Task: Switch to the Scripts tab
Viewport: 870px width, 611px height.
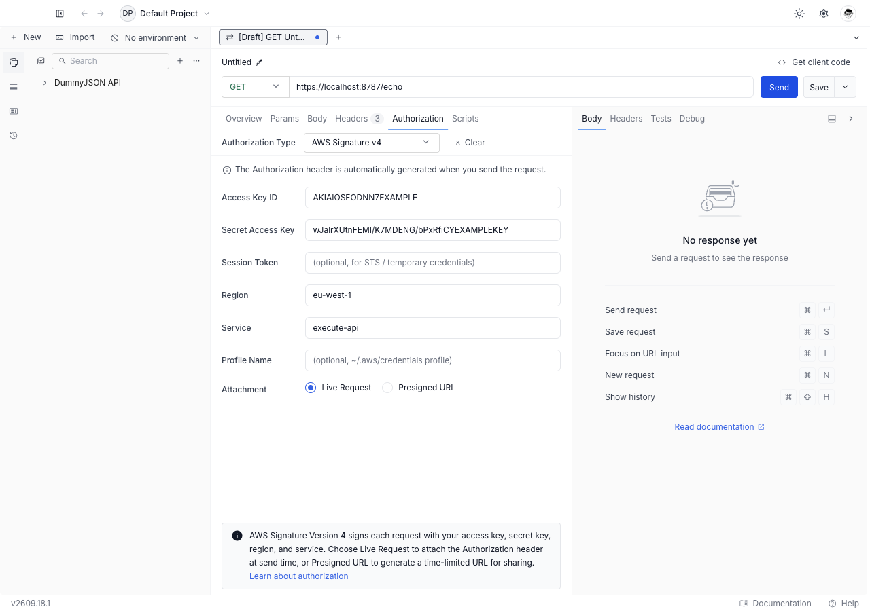Action: (x=465, y=119)
